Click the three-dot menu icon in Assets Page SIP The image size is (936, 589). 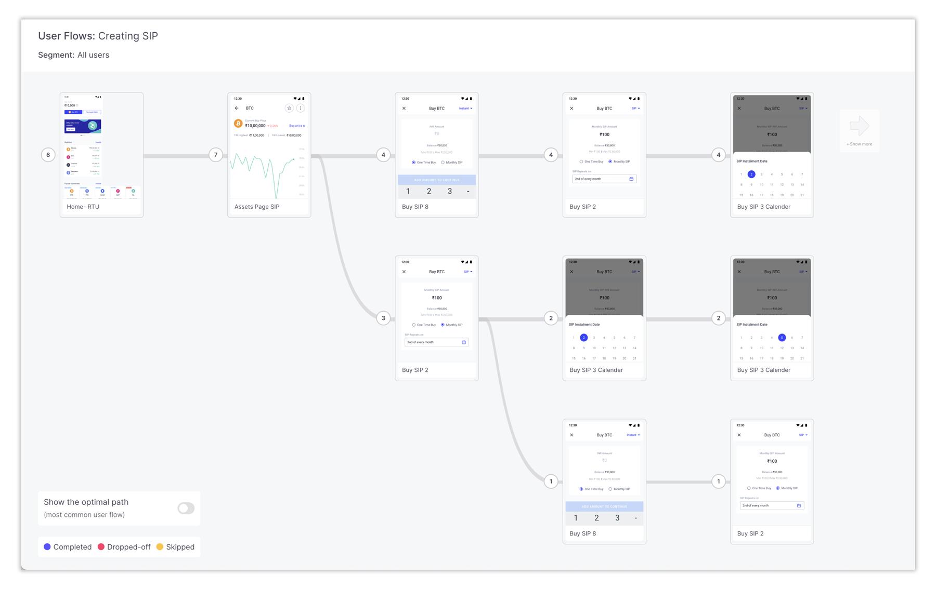tap(301, 108)
